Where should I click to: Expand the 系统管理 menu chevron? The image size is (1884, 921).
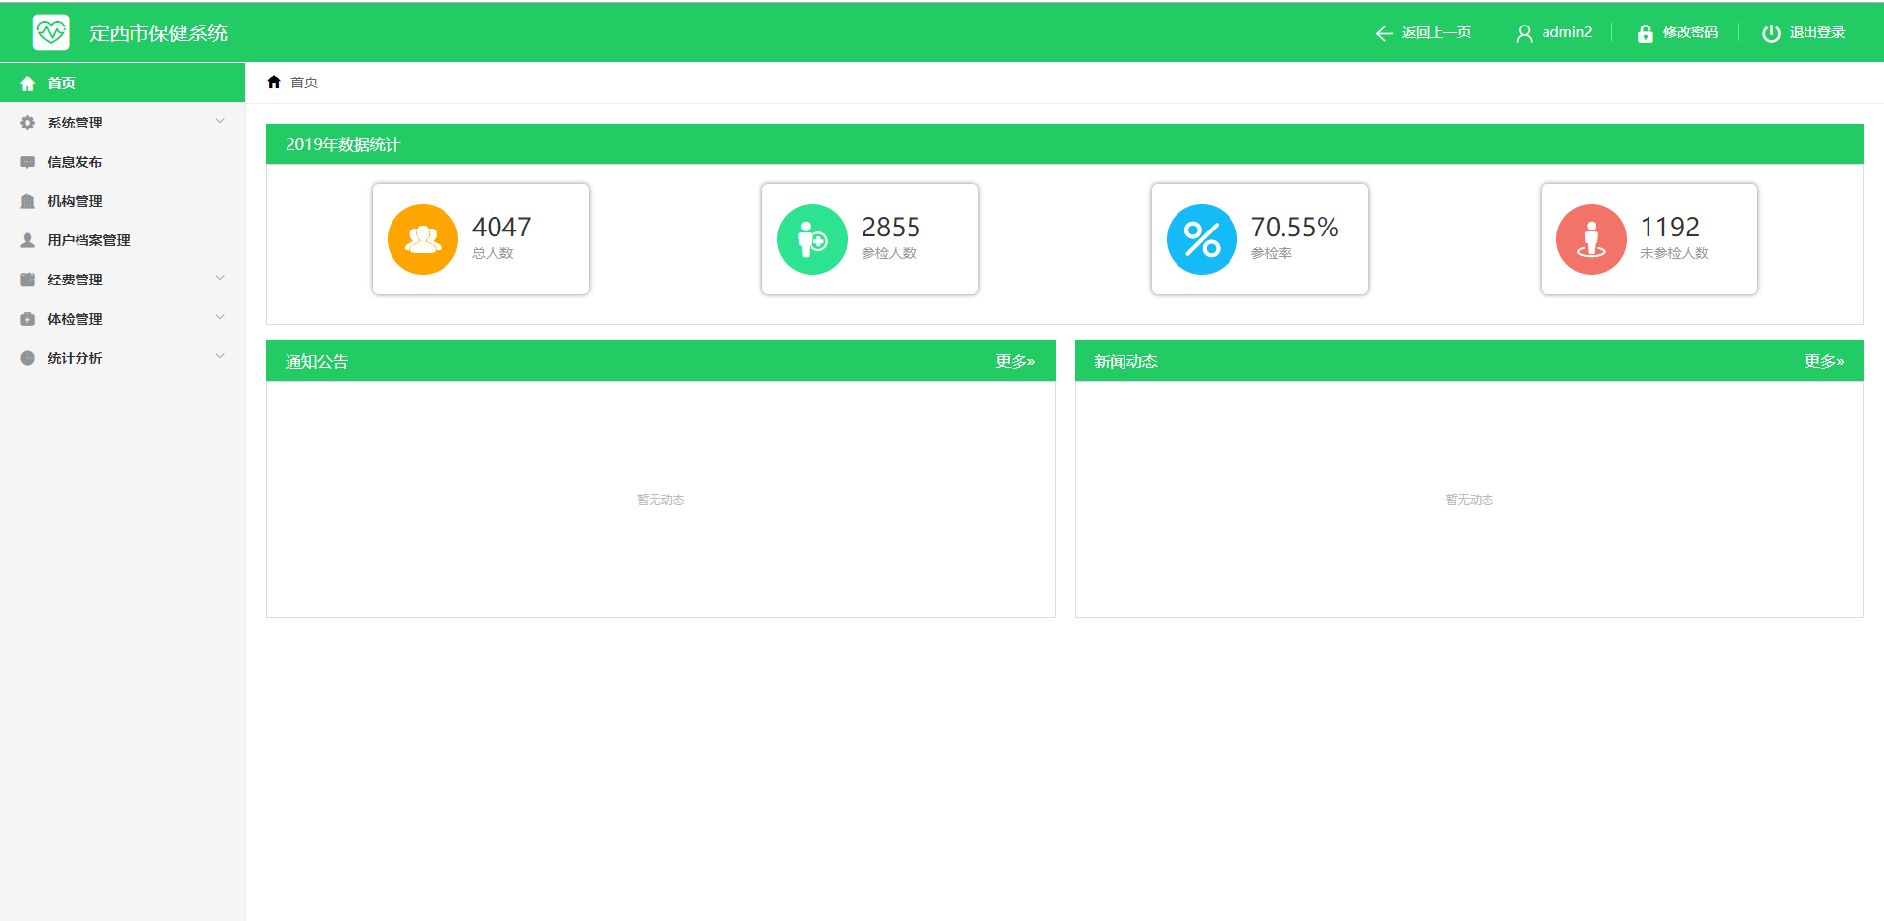point(220,122)
